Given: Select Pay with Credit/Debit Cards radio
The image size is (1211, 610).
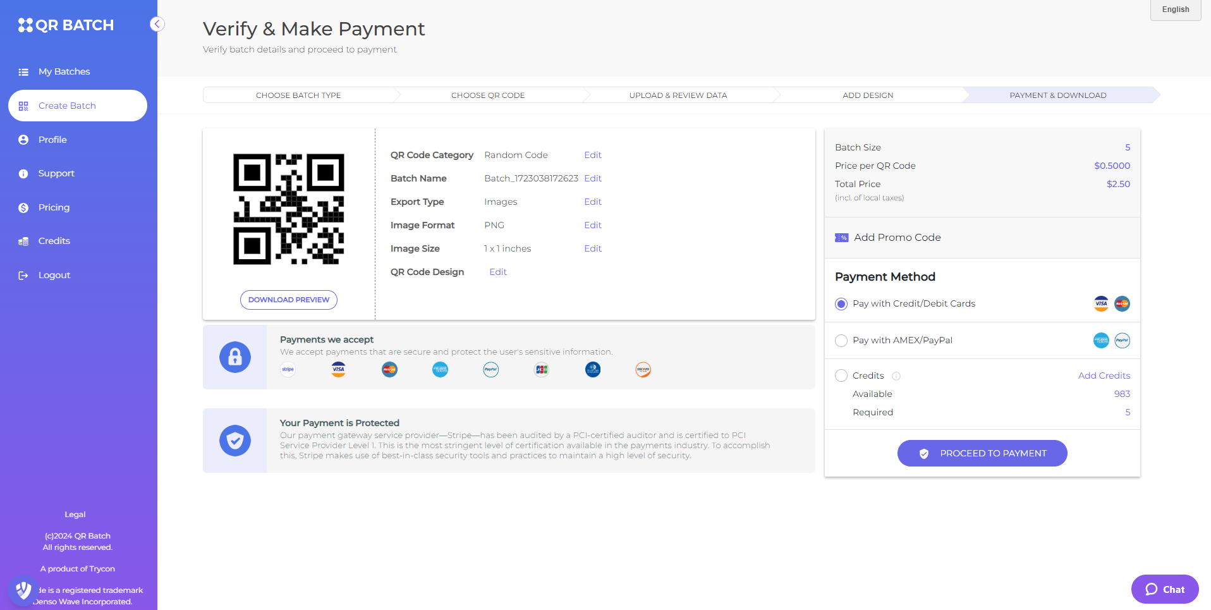Looking at the screenshot, I should coord(841,304).
